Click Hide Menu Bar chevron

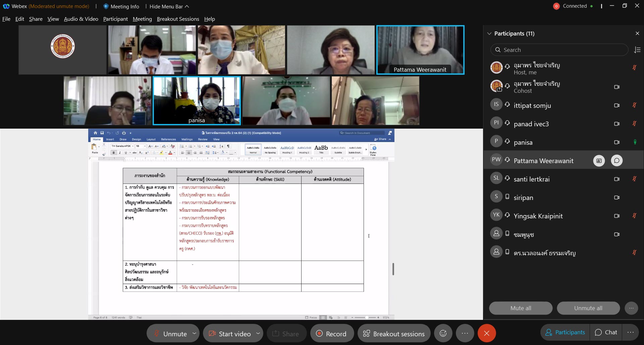[x=187, y=6]
